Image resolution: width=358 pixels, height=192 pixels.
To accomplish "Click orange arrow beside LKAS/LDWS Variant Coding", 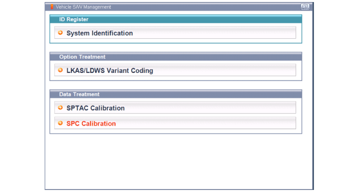I will point(60,70).
